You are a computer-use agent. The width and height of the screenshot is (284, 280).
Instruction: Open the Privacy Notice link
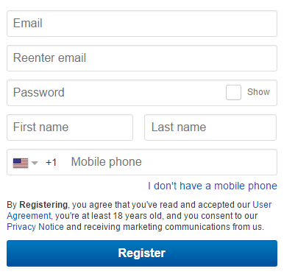click(x=35, y=227)
